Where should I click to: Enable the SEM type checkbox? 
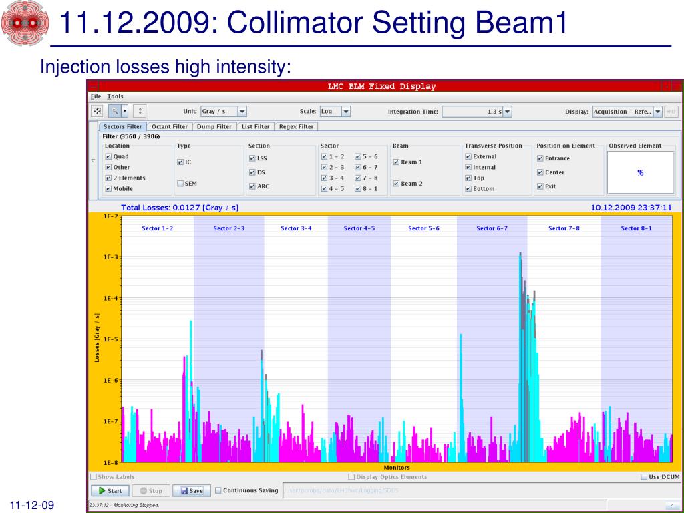(x=180, y=184)
